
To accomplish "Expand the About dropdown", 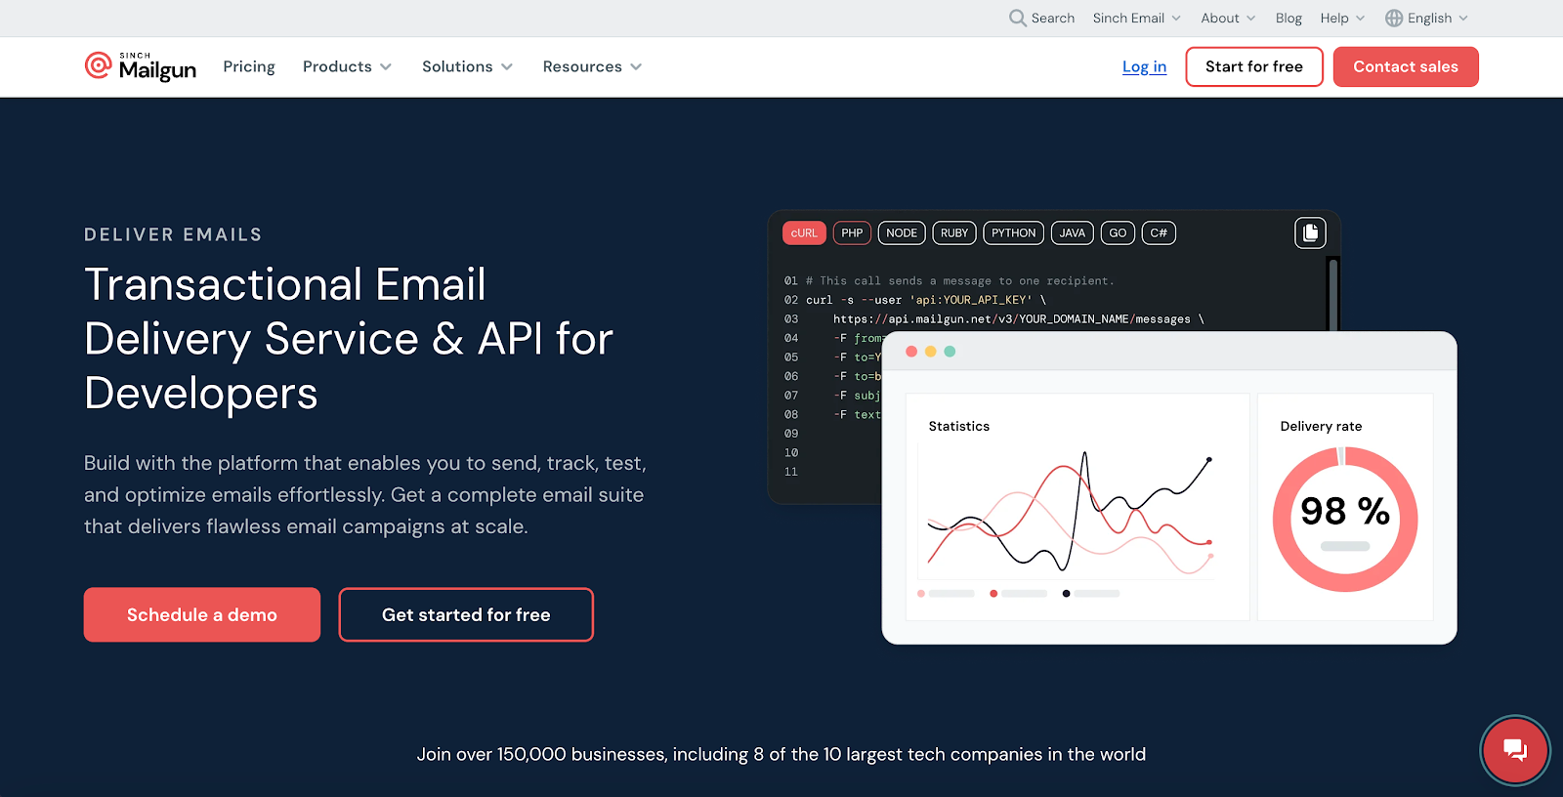I will [1228, 18].
